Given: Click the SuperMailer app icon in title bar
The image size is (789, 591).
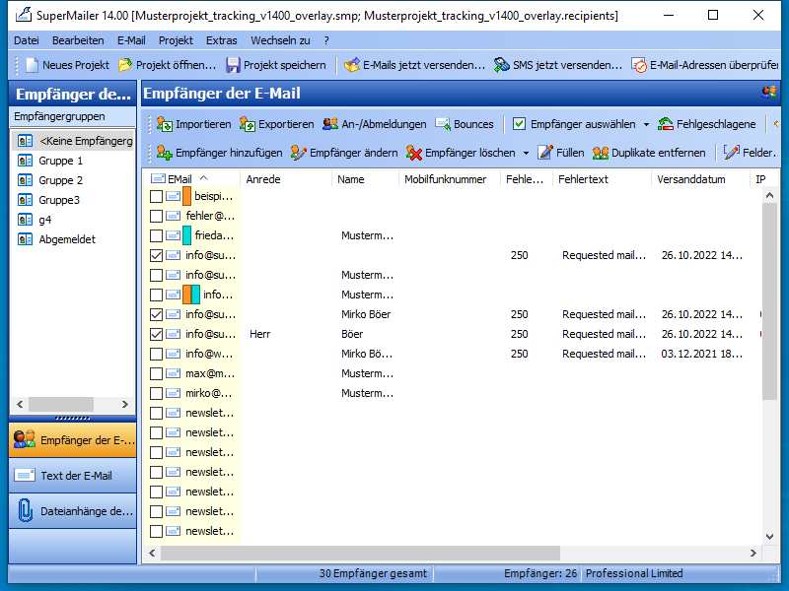Looking at the screenshot, I should [x=23, y=15].
